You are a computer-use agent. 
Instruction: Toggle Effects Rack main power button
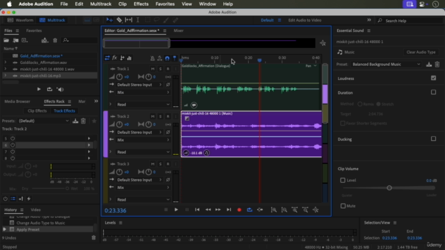point(5,199)
